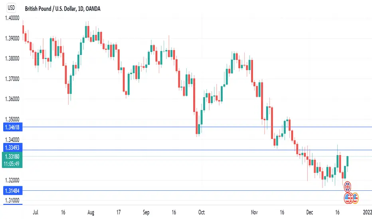Screen dimensions: 372x219
Task: Select the 1.34618 horizontal line price label
Action: tap(12, 127)
